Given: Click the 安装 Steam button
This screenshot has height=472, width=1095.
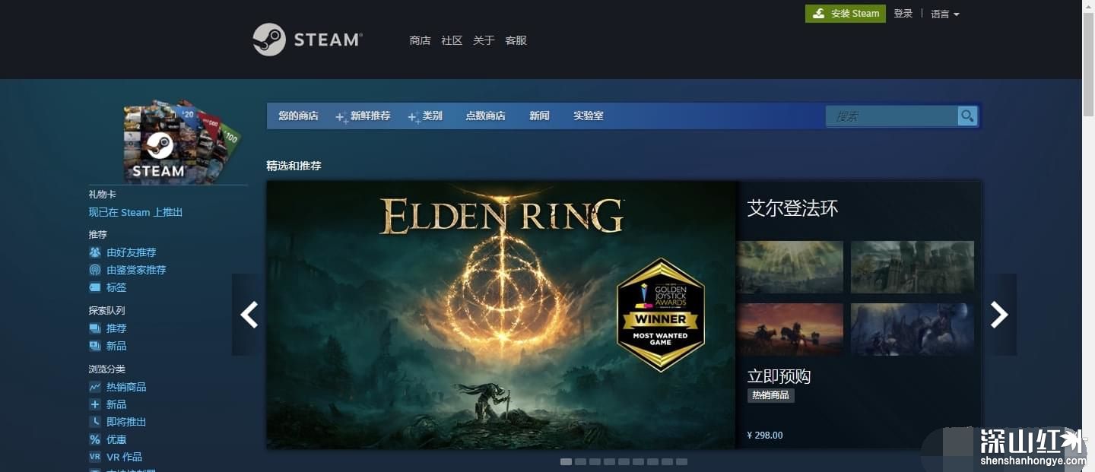Looking at the screenshot, I should (x=846, y=14).
